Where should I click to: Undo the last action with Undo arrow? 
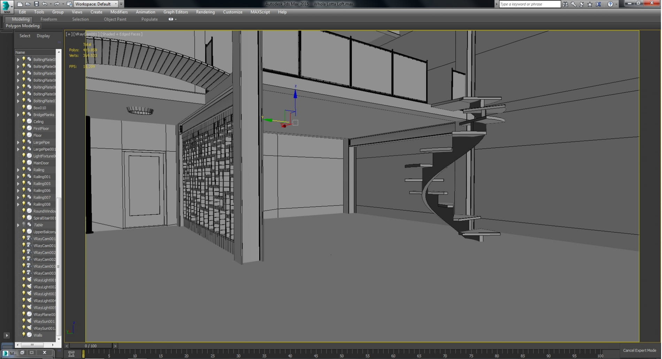click(x=45, y=4)
